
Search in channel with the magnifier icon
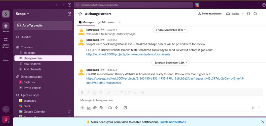click(255, 14)
